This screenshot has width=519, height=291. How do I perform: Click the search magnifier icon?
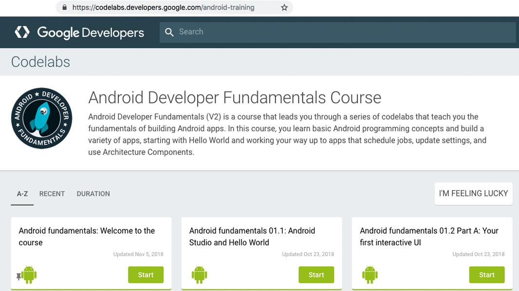[169, 32]
